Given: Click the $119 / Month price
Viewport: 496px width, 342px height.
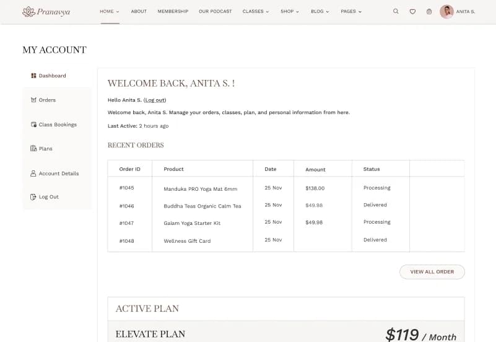Looking at the screenshot, I should tap(421, 335).
